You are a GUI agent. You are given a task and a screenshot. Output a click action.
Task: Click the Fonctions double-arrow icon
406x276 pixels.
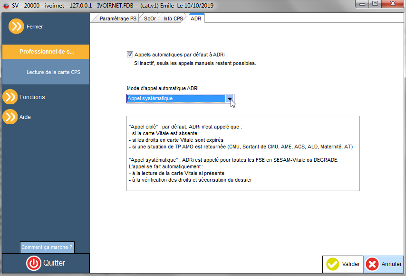tap(10, 97)
